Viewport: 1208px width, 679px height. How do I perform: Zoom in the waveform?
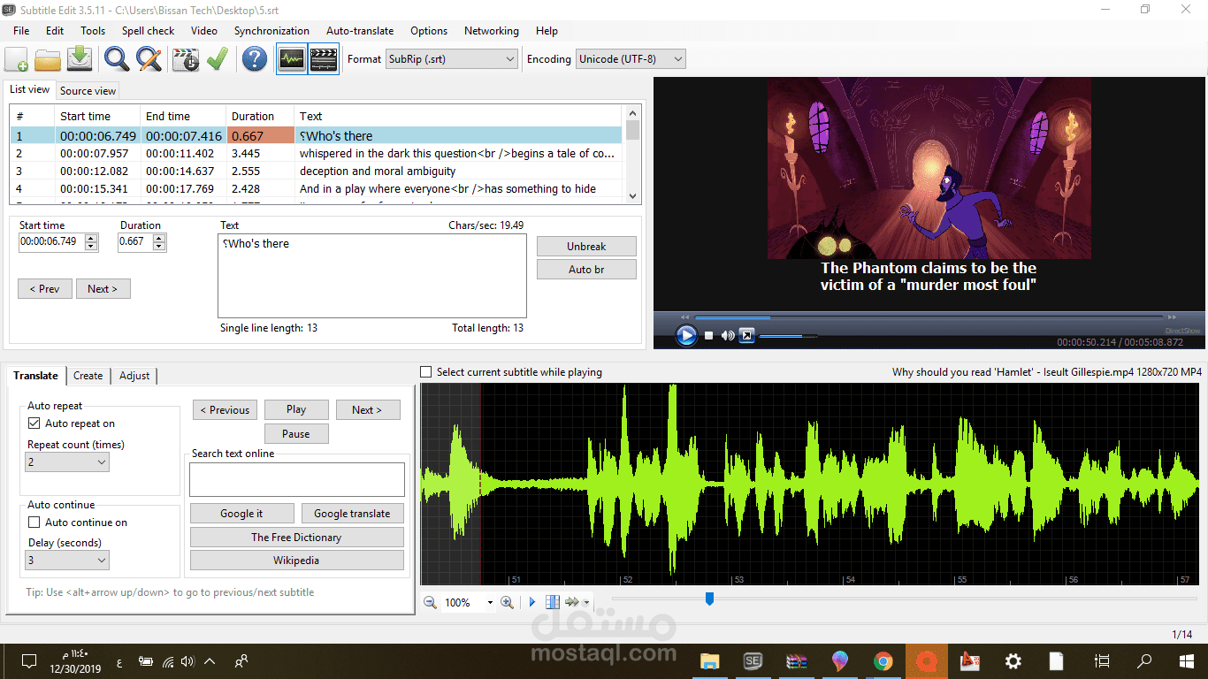point(507,602)
